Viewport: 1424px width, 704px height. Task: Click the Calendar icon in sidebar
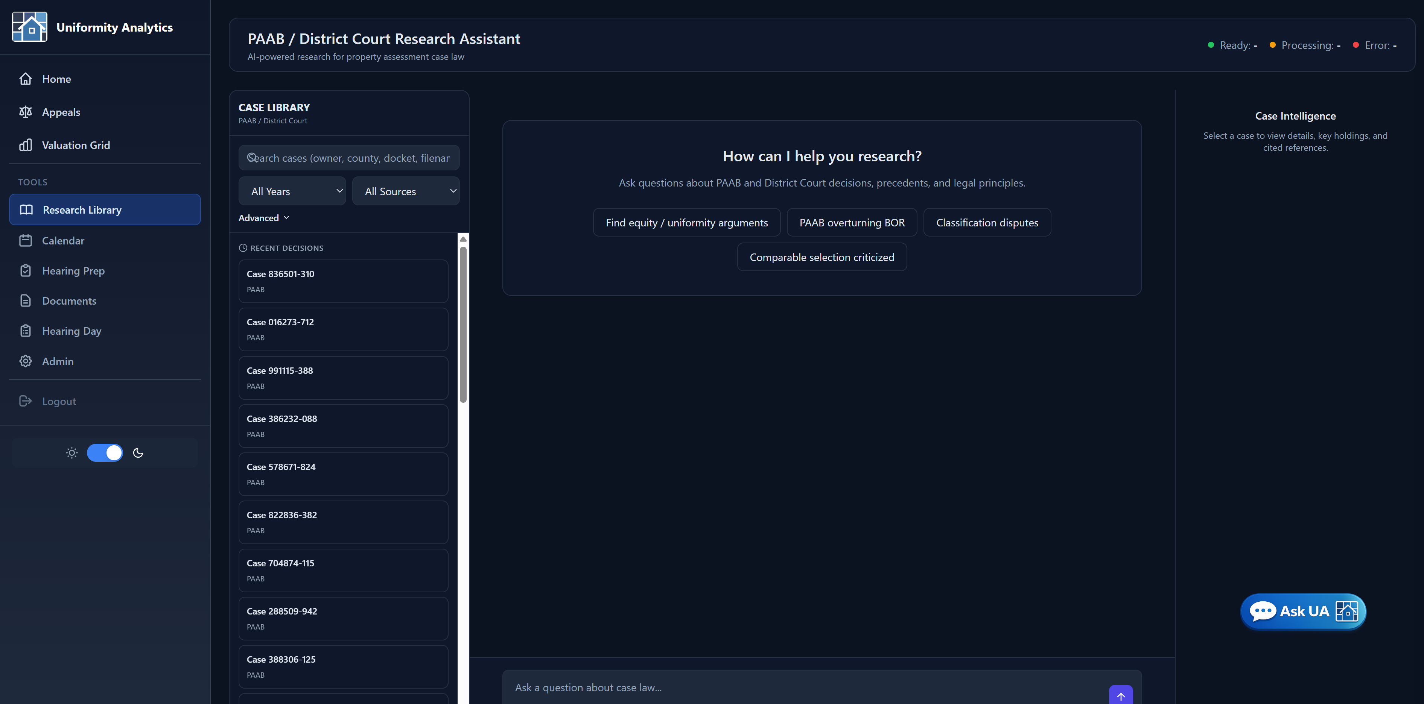click(26, 241)
